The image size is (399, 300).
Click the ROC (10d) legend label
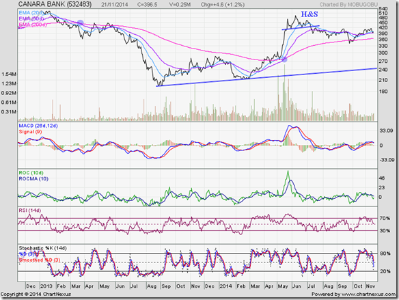tap(31, 173)
